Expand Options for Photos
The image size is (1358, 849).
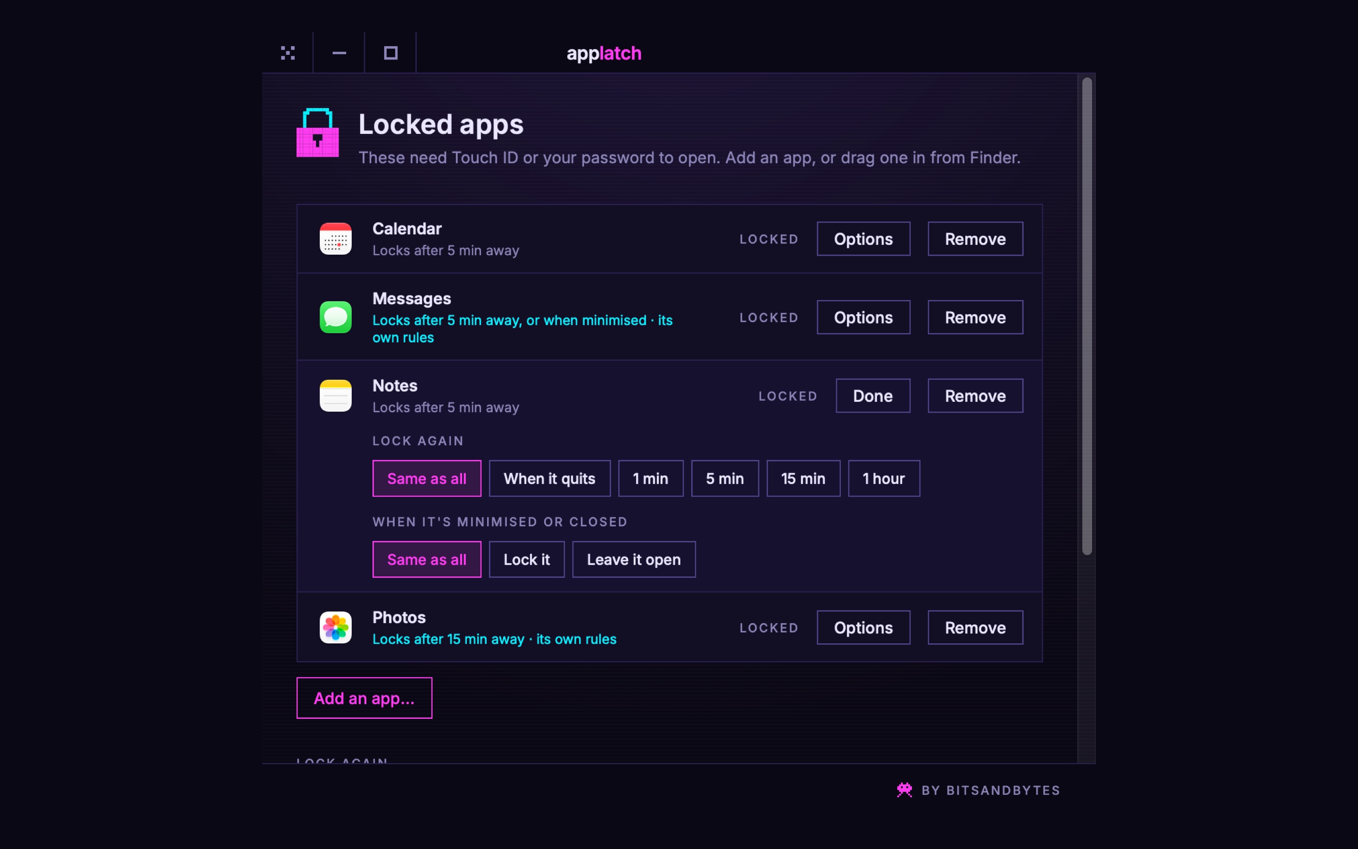(x=863, y=627)
